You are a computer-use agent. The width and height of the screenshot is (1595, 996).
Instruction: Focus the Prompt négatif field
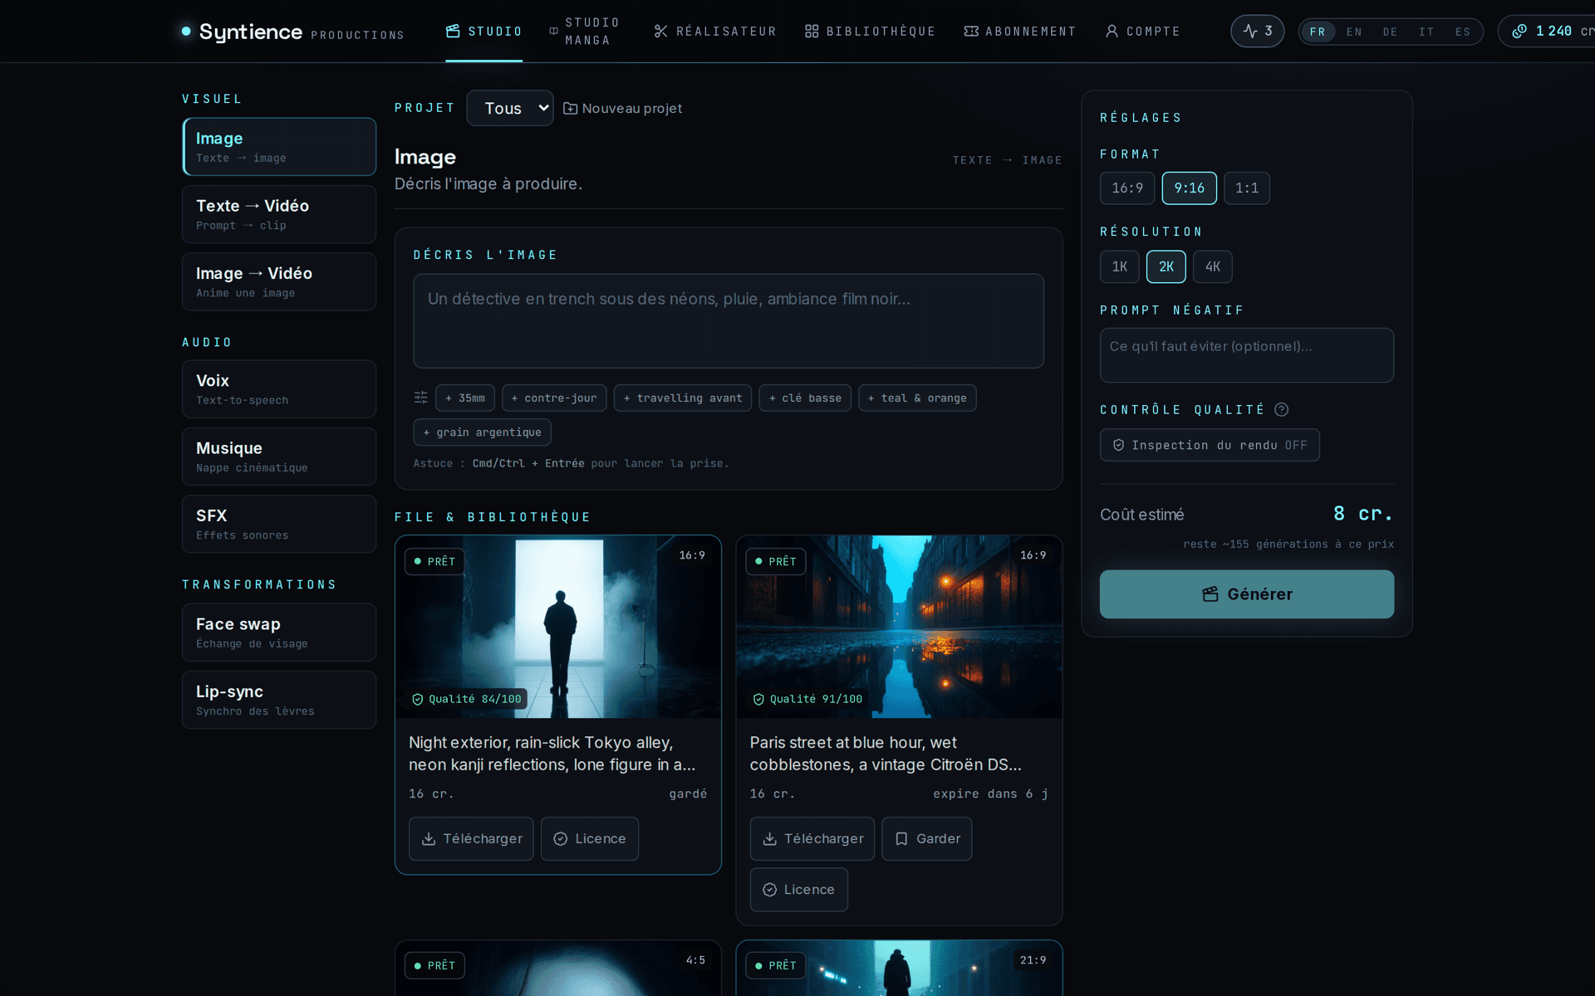(1247, 355)
